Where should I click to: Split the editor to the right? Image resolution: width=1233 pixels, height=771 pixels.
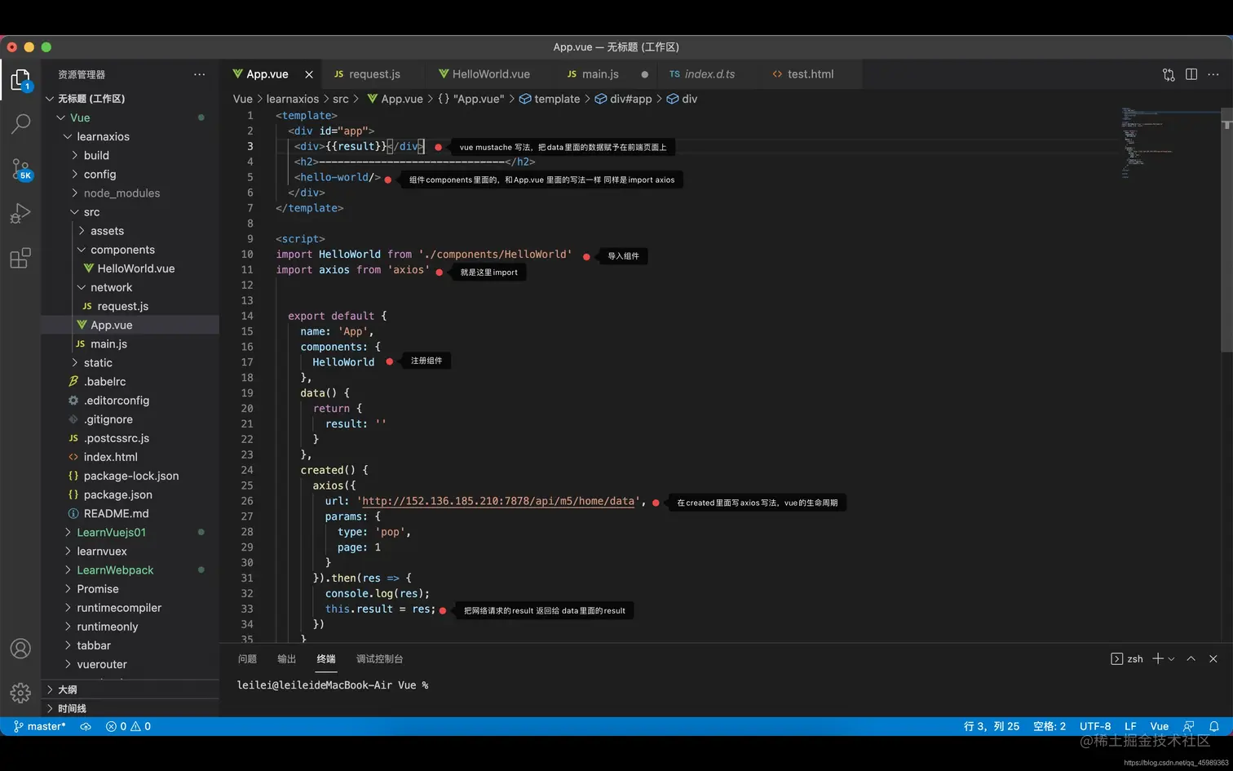[1191, 74]
